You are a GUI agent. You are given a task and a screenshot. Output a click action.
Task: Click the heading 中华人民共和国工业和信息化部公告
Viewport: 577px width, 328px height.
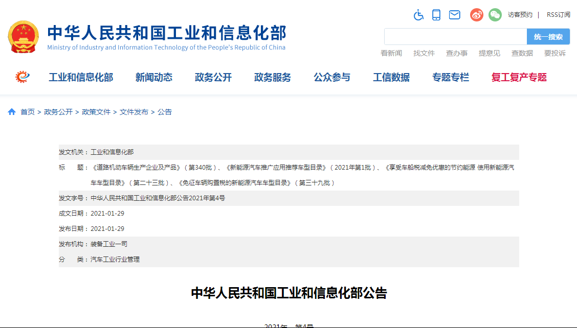289,293
